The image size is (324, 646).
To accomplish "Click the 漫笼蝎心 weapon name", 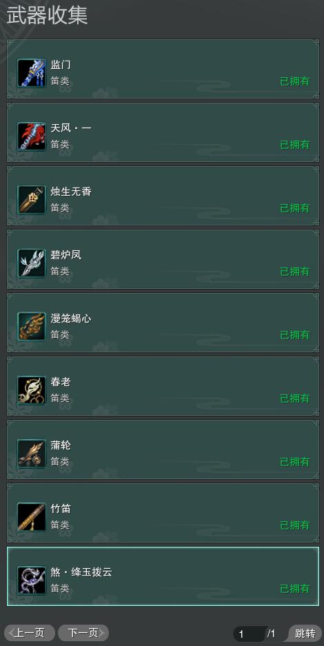I will point(71,319).
